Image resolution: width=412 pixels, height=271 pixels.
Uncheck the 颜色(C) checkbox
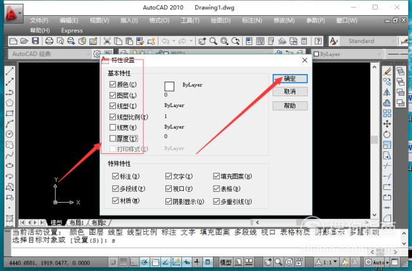coord(113,84)
